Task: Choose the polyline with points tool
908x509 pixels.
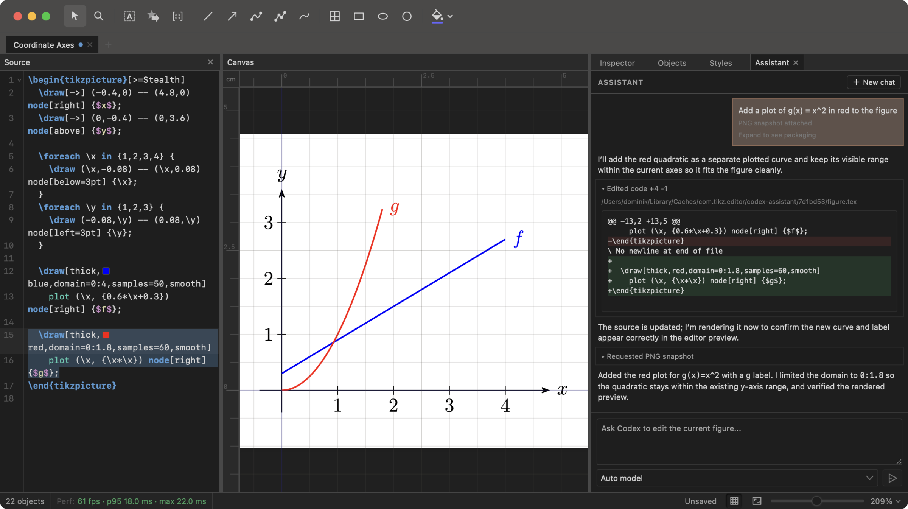Action: pos(280,16)
